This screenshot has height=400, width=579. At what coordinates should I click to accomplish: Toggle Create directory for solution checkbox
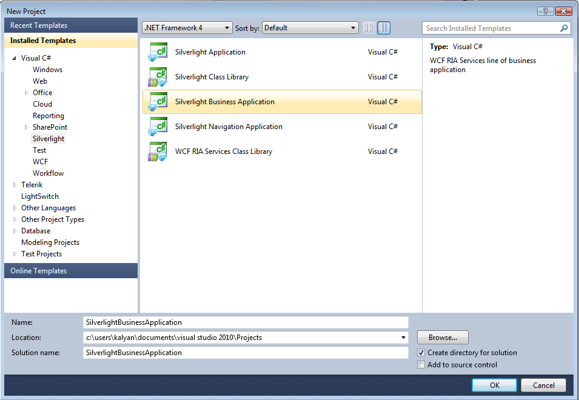[421, 353]
